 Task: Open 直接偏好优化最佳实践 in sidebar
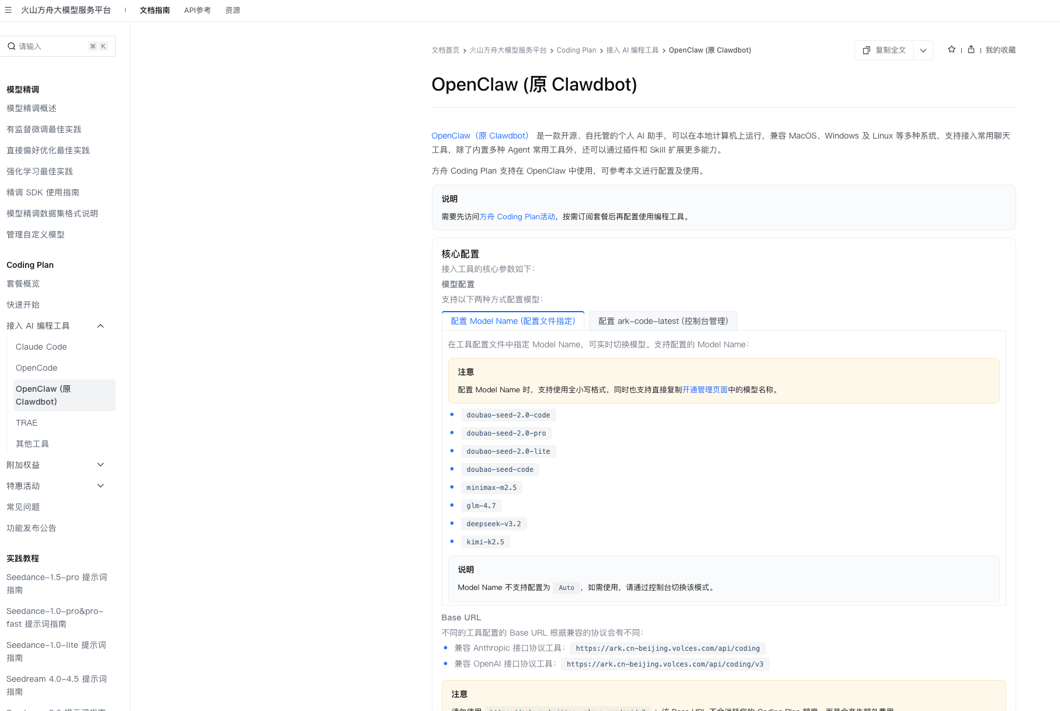48,150
